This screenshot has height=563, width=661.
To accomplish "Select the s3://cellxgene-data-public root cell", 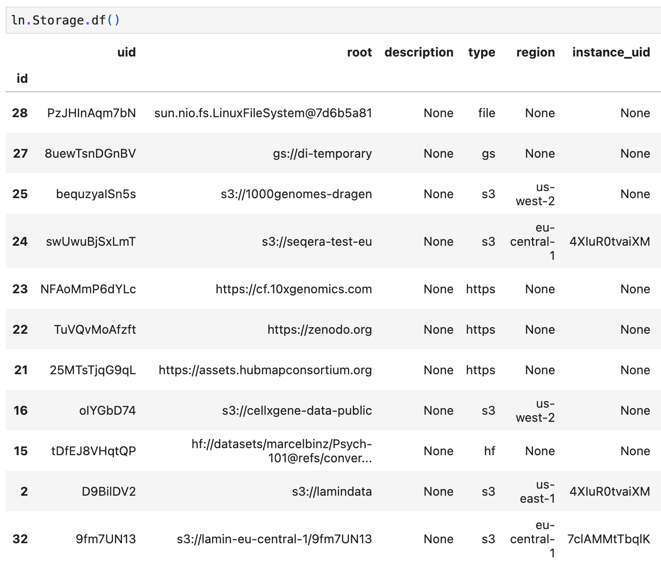I will click(x=297, y=410).
